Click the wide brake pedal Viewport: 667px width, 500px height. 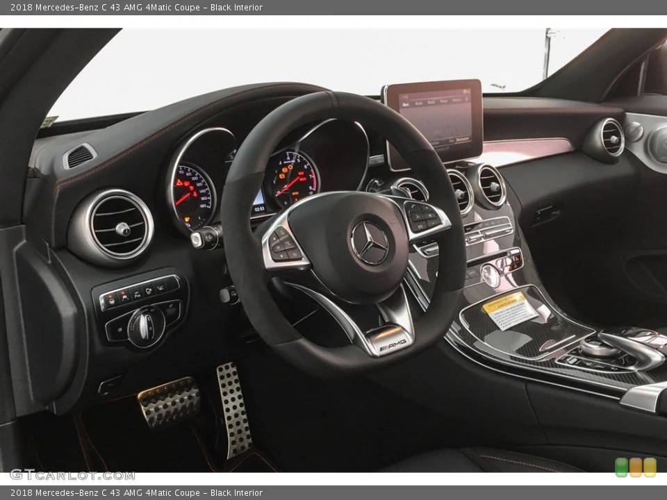169,401
